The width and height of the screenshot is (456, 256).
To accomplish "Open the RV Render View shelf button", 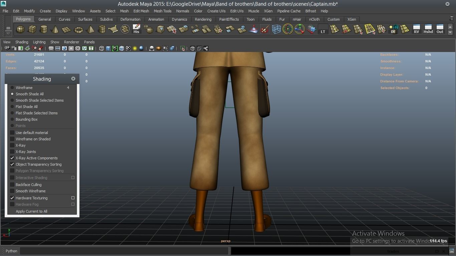I will pyautogui.click(x=416, y=29).
